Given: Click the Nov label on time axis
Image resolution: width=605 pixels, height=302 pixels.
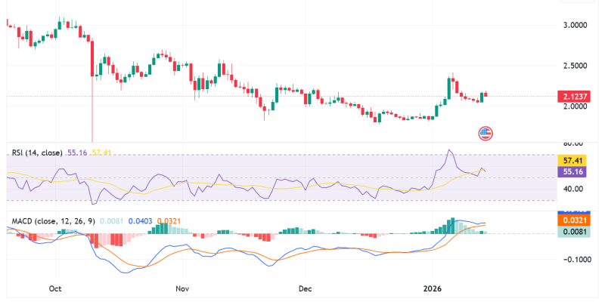Looking at the screenshot, I should 181,288.
